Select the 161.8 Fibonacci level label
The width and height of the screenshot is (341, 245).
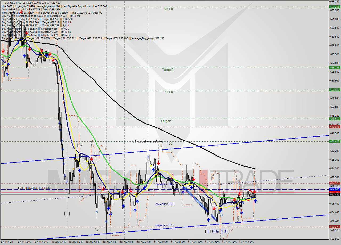tap(169, 92)
